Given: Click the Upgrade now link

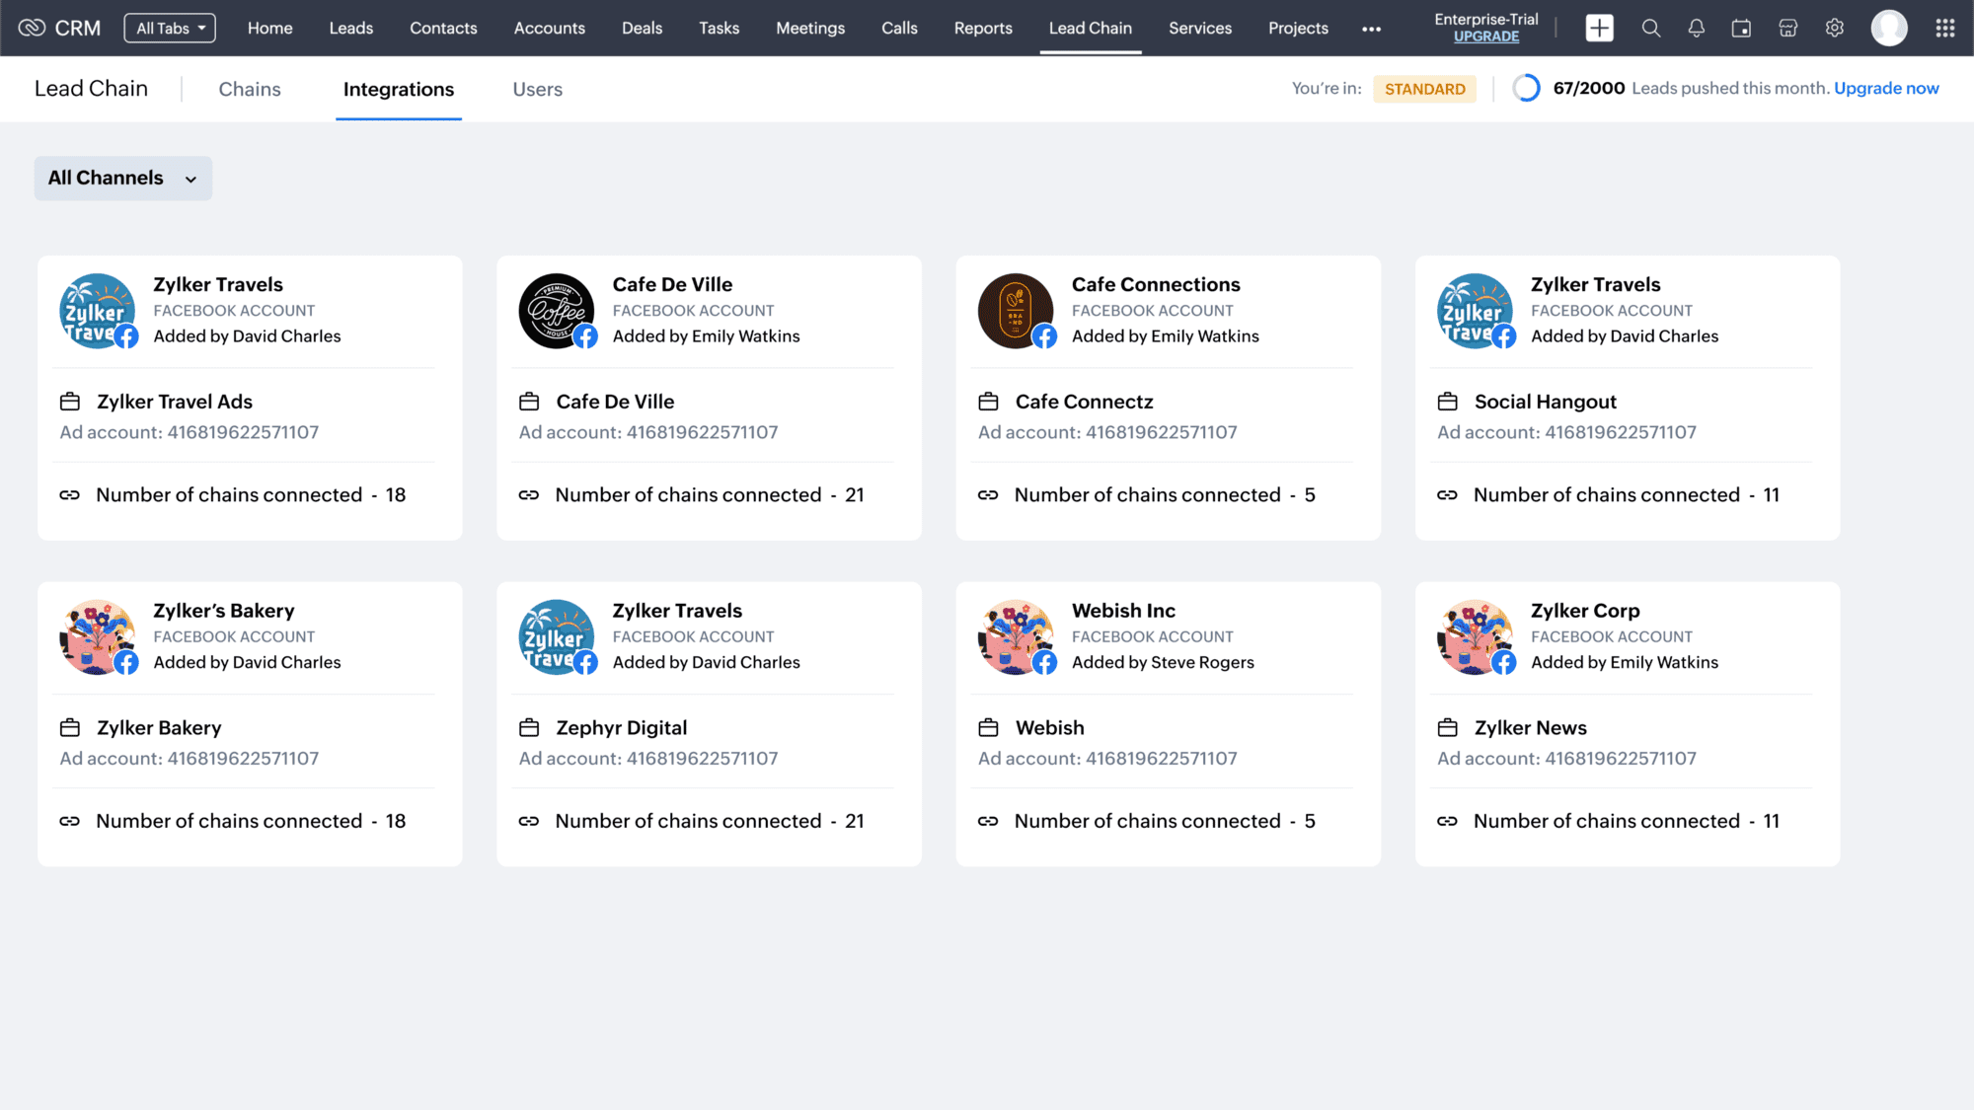Looking at the screenshot, I should coord(1885,88).
